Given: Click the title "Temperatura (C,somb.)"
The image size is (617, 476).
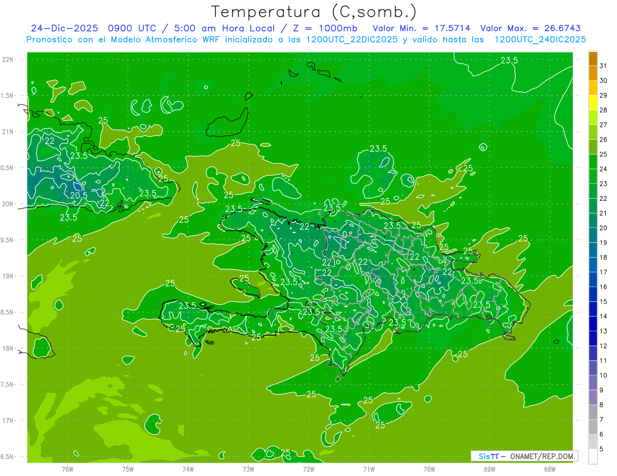Looking at the screenshot, I should point(314,12).
